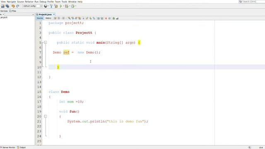Click the Uncomment icon in editor toolbar

[117, 18]
